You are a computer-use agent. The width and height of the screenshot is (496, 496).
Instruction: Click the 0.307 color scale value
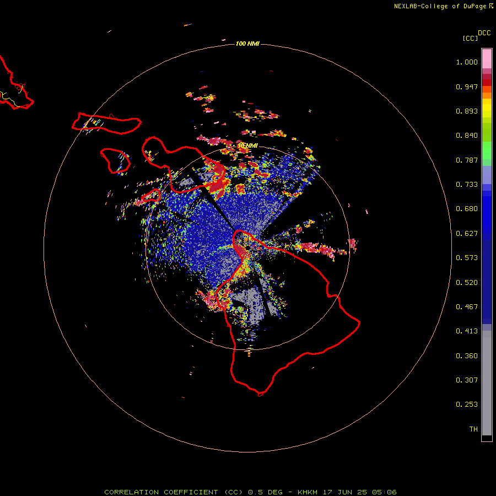tap(467, 380)
